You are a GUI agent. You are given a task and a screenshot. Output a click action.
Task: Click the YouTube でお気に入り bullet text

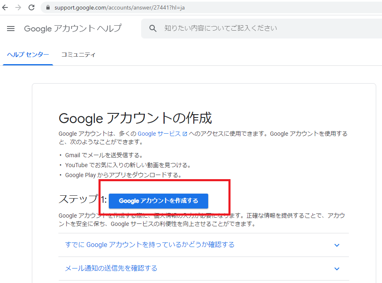(x=128, y=165)
